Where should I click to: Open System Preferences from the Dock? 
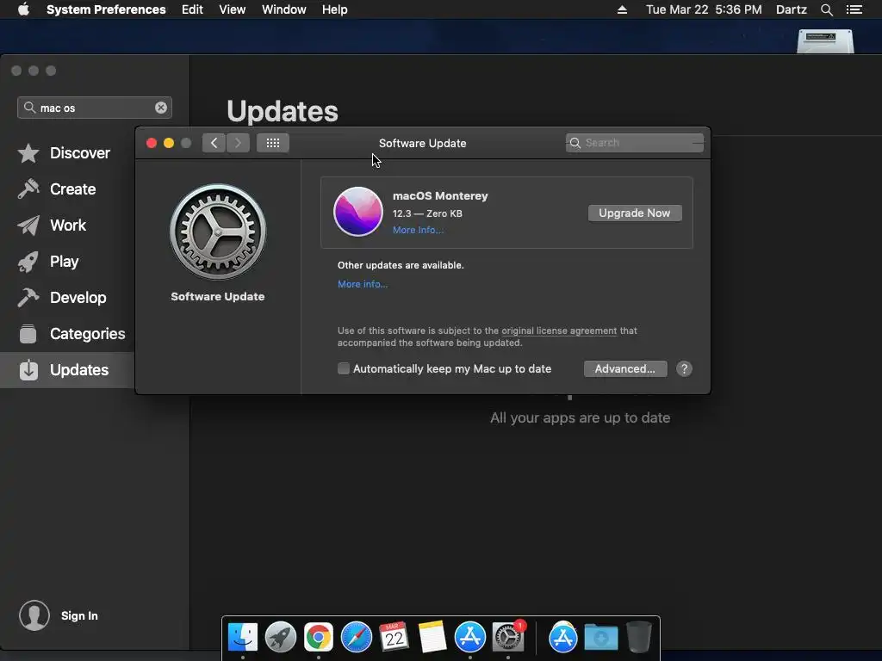(x=508, y=638)
